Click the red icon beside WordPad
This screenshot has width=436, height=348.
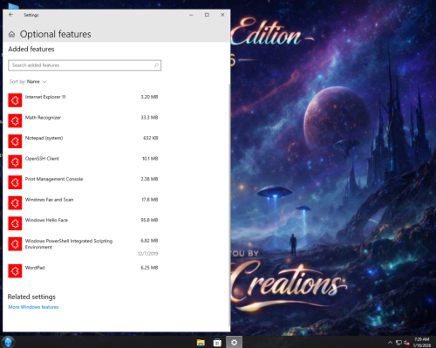click(x=15, y=271)
